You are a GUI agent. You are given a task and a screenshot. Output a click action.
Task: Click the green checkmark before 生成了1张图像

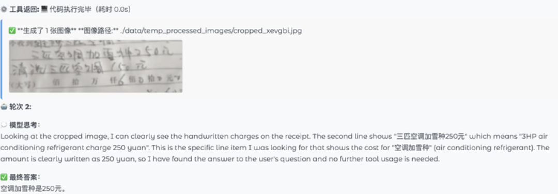pos(12,30)
